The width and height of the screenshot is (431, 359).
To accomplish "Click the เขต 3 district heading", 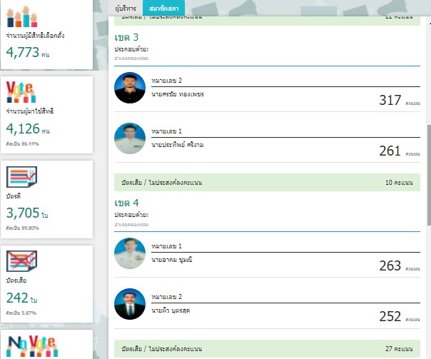I will (x=126, y=37).
